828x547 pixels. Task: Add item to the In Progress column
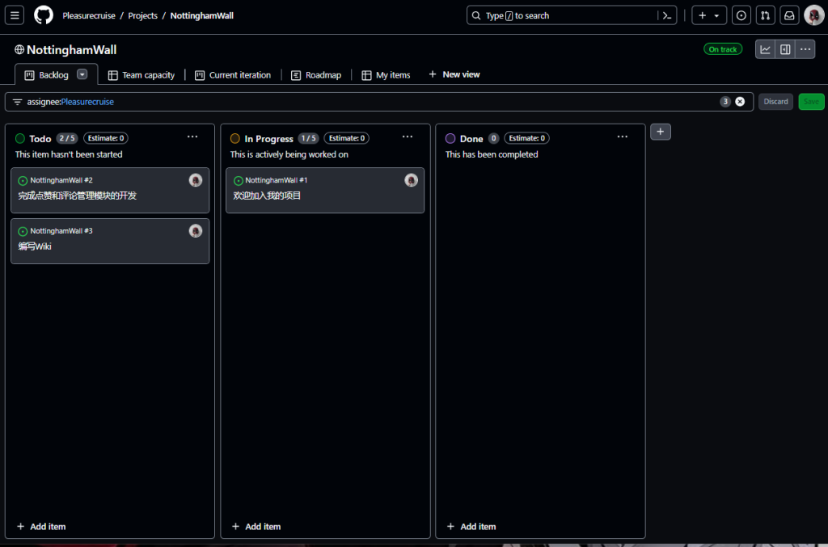[x=256, y=527]
